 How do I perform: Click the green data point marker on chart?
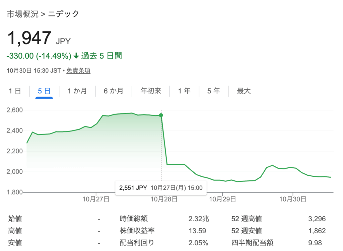(x=161, y=115)
